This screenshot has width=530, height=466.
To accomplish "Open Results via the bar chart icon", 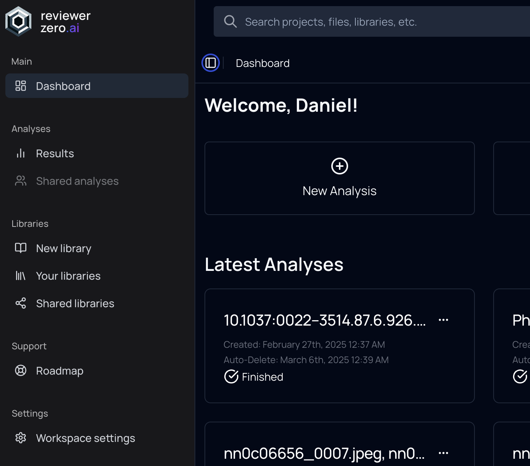I will [20, 153].
